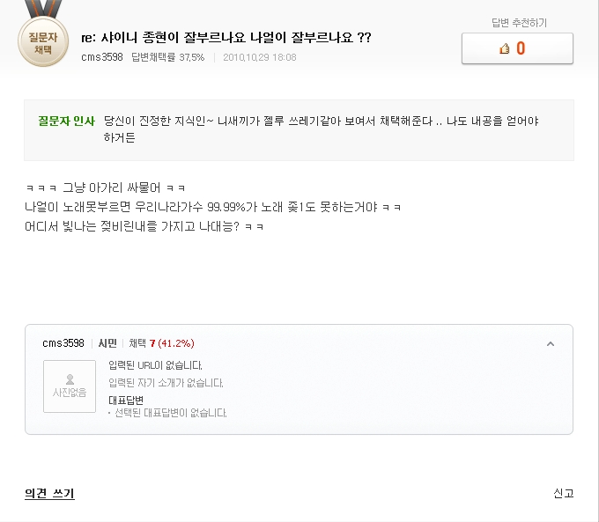Open cms3598 username in the profile card
This screenshot has width=599, height=522.
pos(63,343)
